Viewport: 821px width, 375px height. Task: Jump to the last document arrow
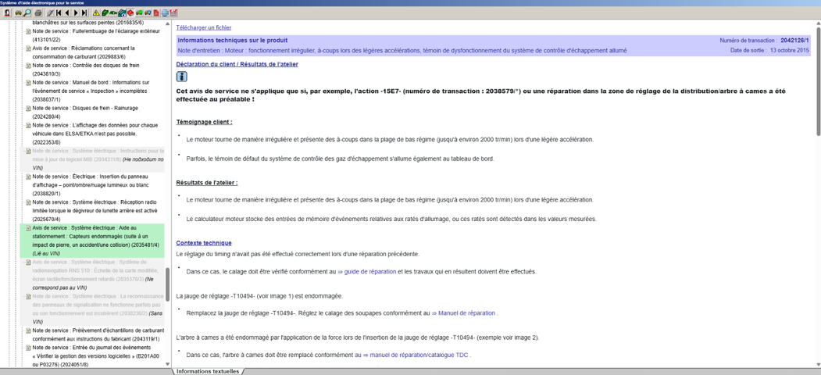pos(84,12)
